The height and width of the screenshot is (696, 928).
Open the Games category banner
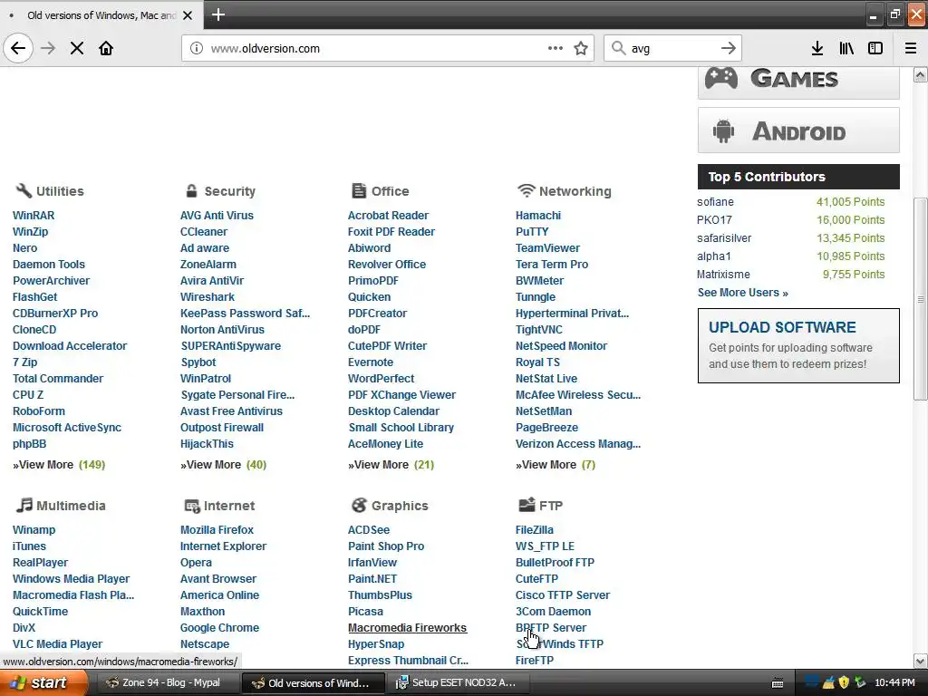[x=798, y=82]
